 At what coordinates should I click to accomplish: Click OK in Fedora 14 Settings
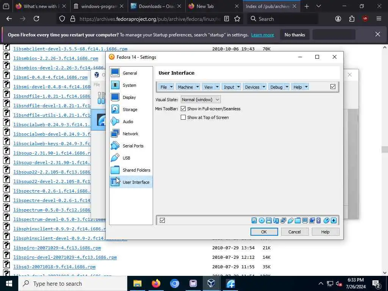pos(264,232)
